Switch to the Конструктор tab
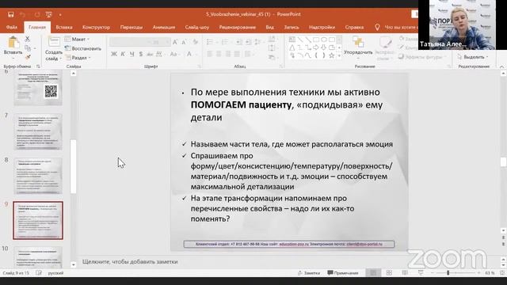This screenshot has width=507, height=285. point(96,28)
